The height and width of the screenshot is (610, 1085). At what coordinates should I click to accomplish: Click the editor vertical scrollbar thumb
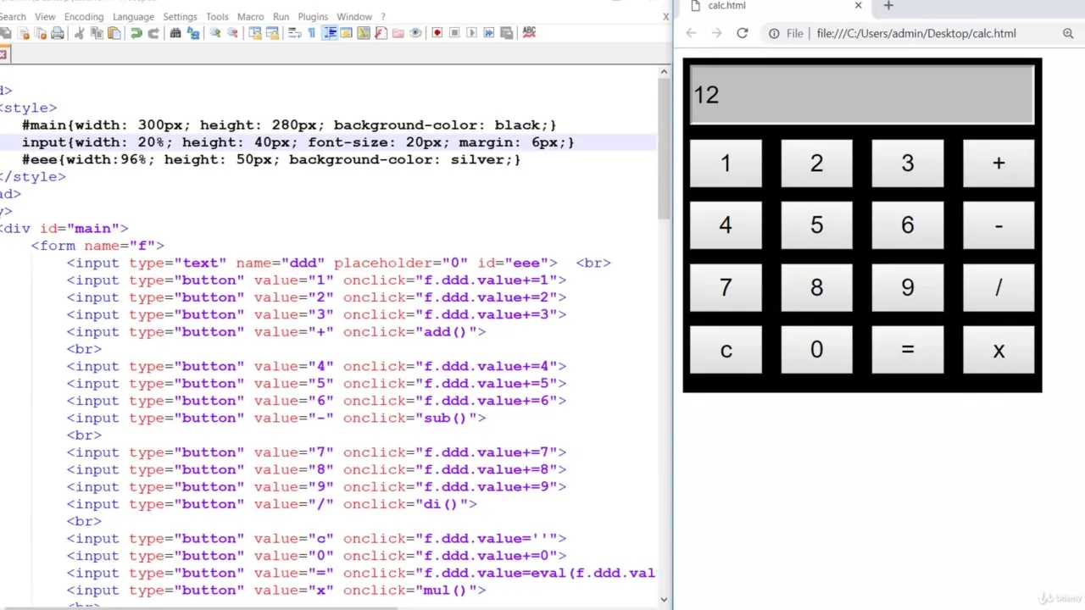click(x=664, y=151)
